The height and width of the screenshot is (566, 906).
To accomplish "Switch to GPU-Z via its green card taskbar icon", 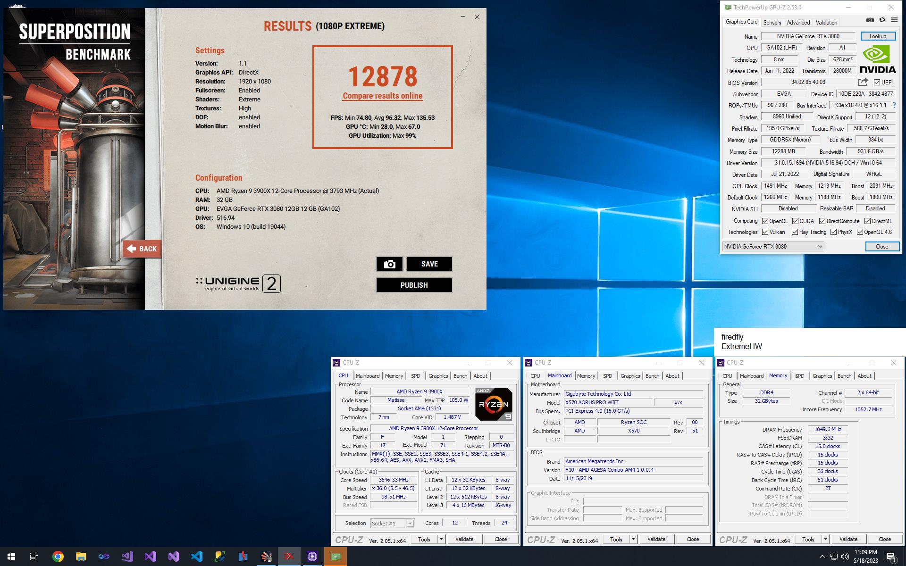I will point(336,557).
